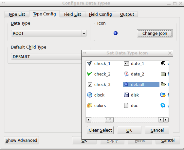Go to the Output tab
184x150 pixels.
coord(127,14)
